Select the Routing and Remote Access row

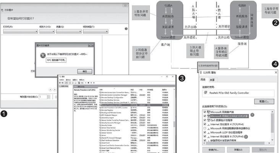coord(134,112)
